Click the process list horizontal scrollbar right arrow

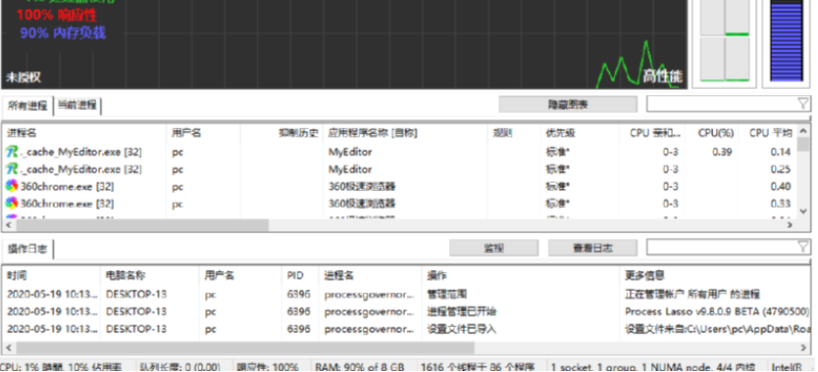tap(790, 225)
